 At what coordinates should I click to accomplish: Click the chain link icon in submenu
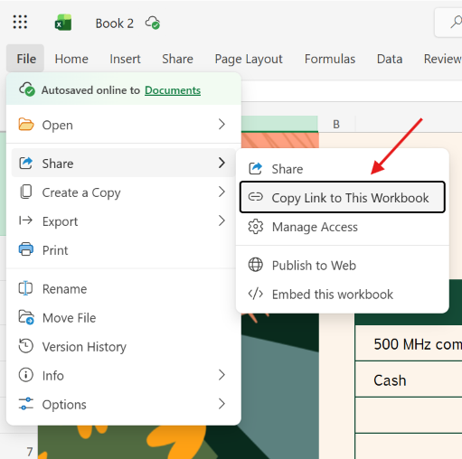point(256,197)
